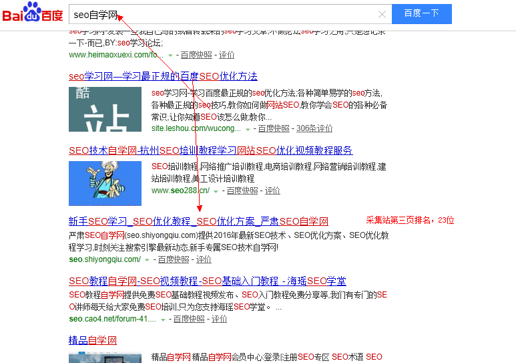Expand dropdown arrow next to www.seo288.cn
The image size is (516, 363).
tap(216, 192)
